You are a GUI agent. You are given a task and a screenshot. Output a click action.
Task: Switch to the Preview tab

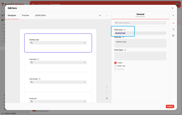pyautogui.click(x=26, y=15)
